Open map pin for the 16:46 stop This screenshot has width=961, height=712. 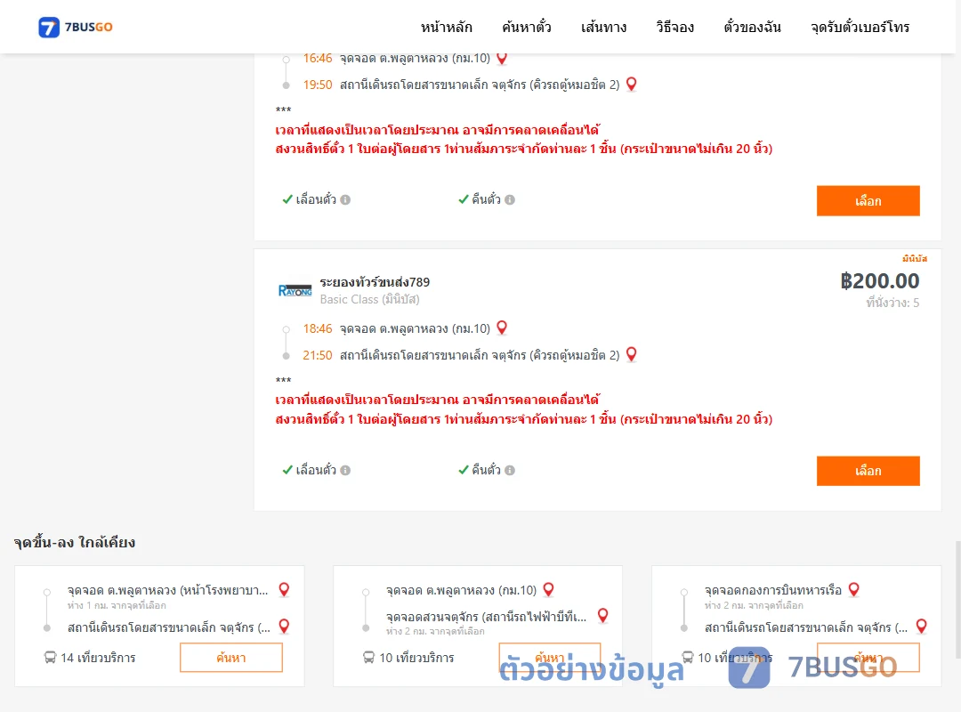pos(502,58)
